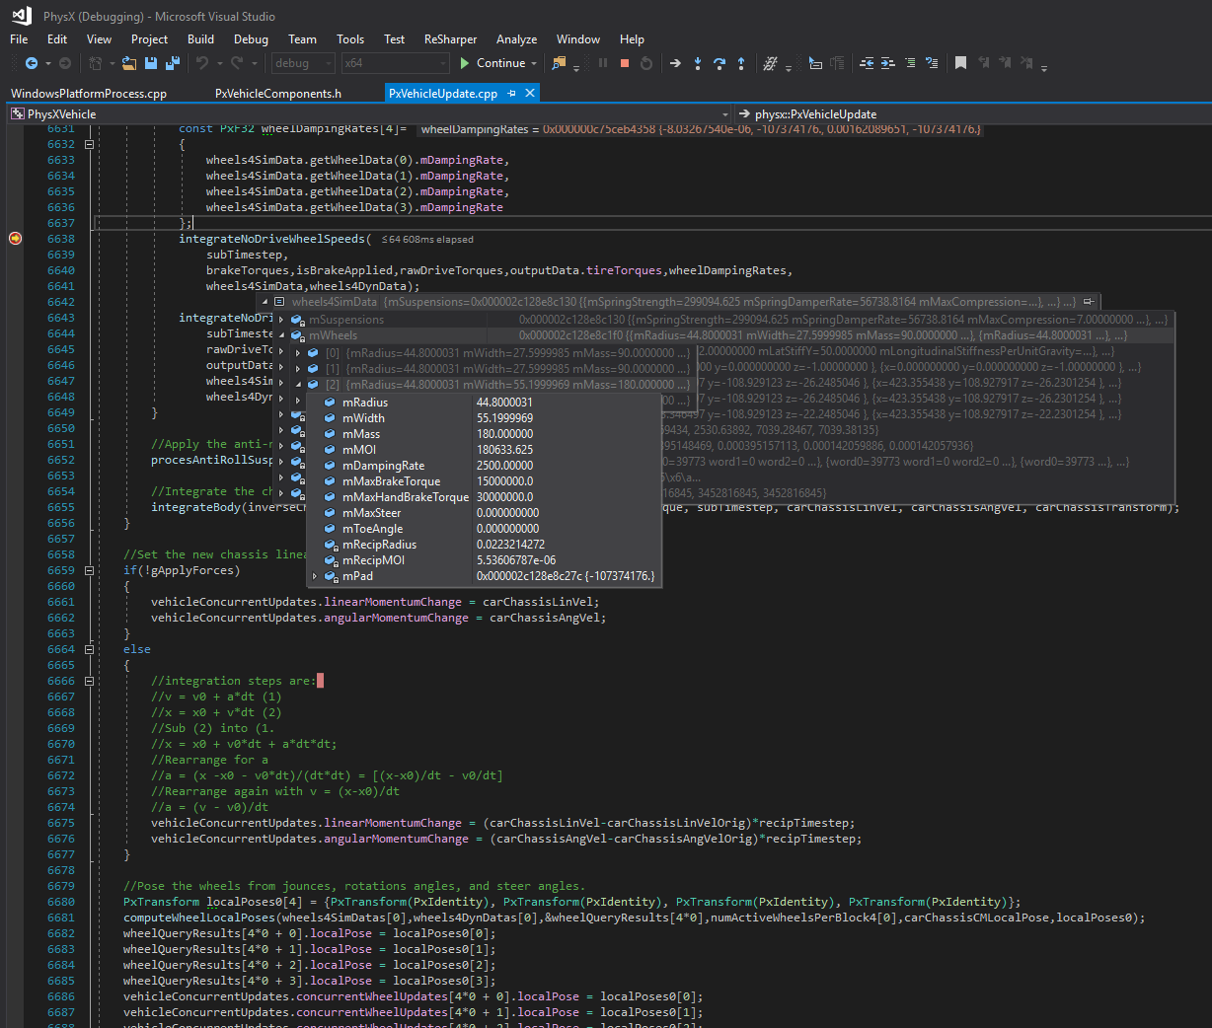Expand the mPad member row
The width and height of the screenshot is (1212, 1028).
click(x=315, y=576)
